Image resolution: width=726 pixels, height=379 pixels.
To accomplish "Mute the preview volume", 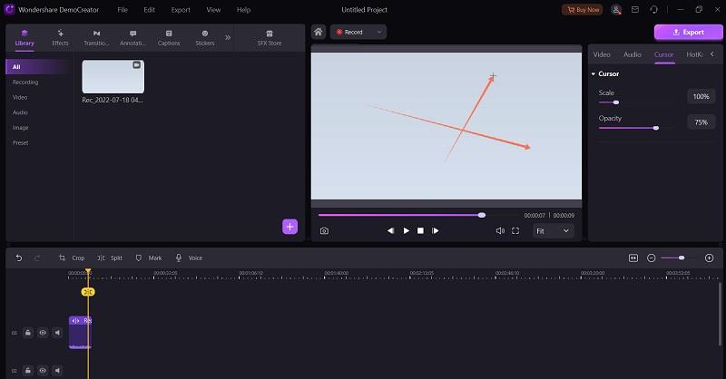I will (x=500, y=230).
